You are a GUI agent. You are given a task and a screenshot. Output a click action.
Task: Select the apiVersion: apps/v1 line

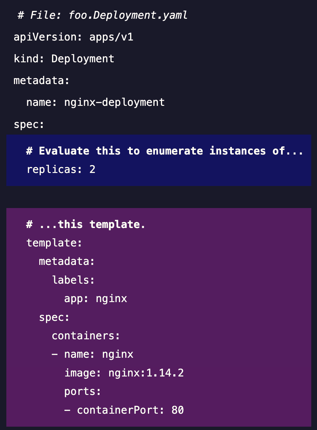[74, 37]
